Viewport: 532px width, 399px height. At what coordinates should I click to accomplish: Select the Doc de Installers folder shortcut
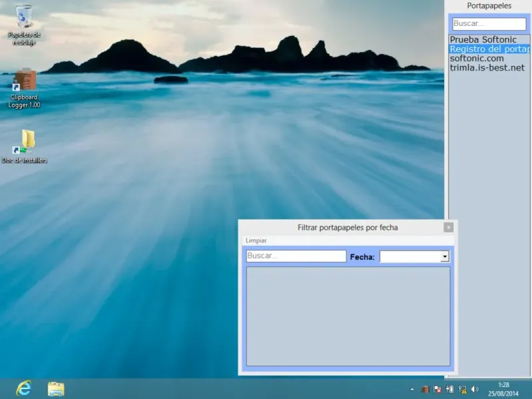25,141
